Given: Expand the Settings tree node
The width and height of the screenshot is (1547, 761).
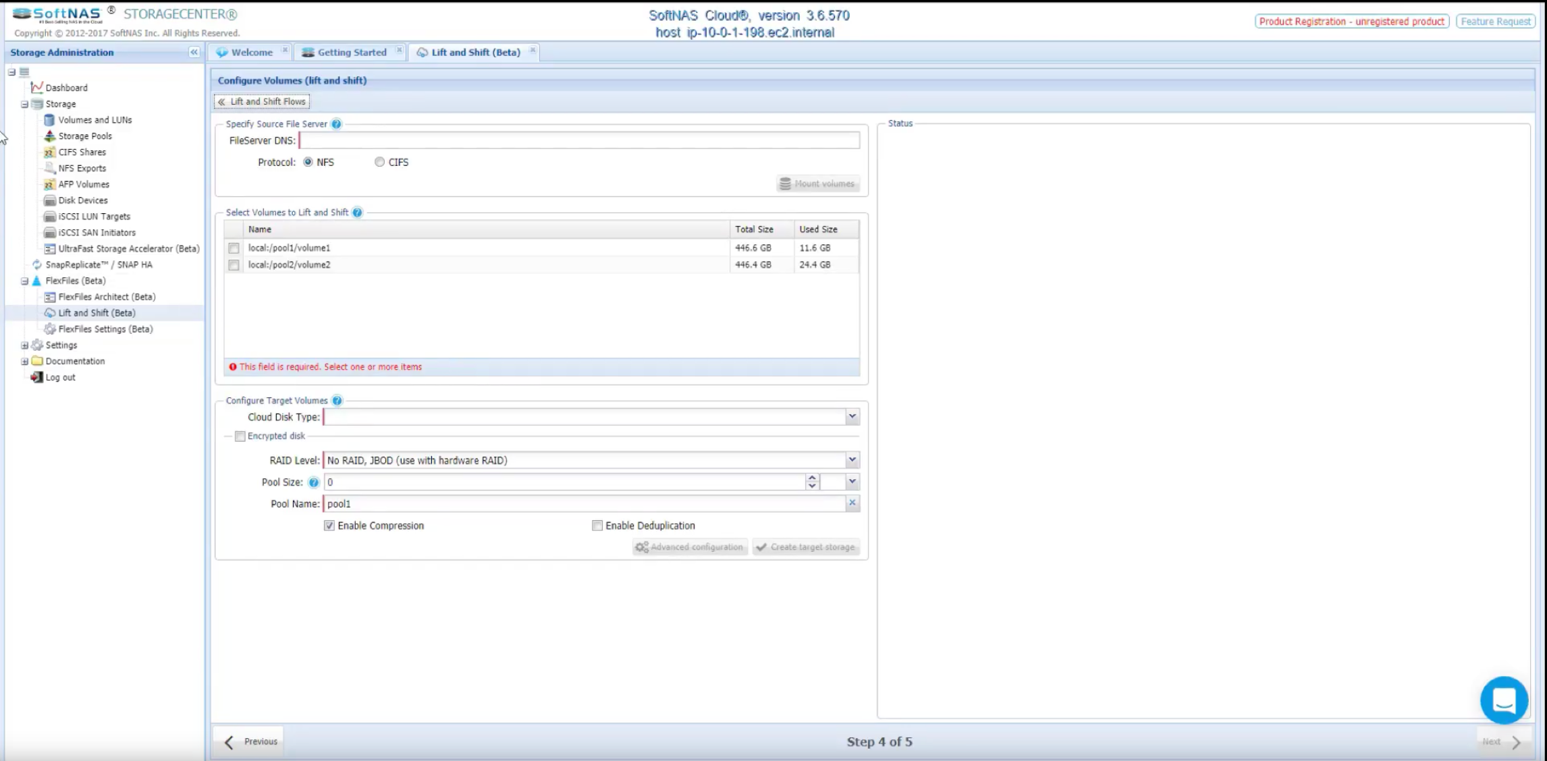Looking at the screenshot, I should click(x=24, y=345).
